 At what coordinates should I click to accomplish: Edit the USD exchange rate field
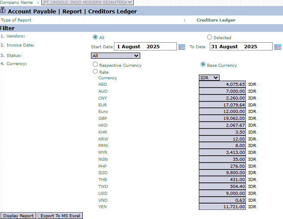[222, 193]
